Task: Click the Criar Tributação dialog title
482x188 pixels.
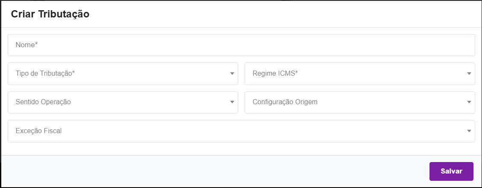Action: click(x=50, y=14)
